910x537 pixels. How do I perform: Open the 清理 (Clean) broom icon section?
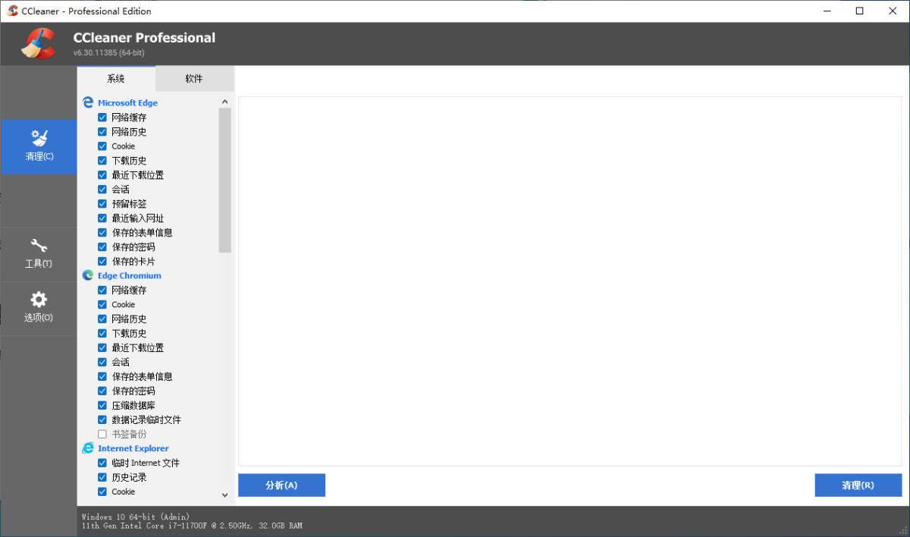click(39, 146)
